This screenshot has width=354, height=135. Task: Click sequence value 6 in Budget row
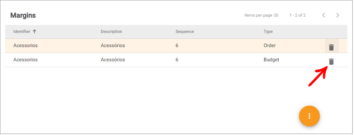pyautogui.click(x=177, y=60)
